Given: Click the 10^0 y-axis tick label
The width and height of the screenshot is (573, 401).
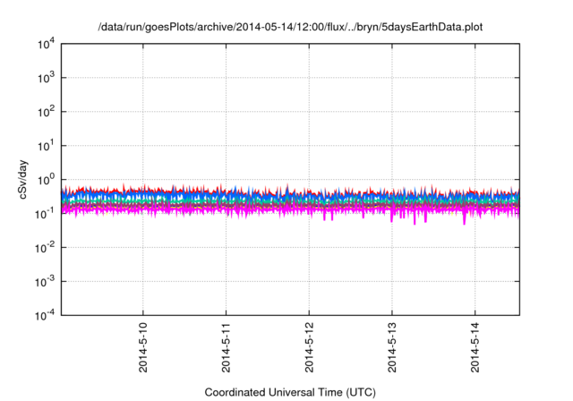Looking at the screenshot, I should [x=46, y=179].
